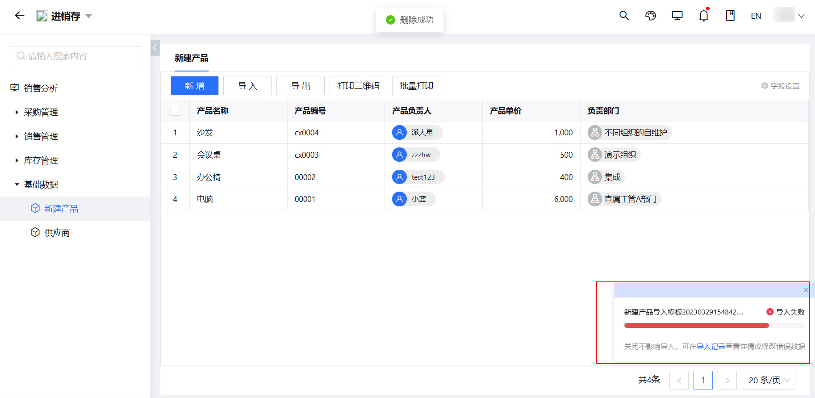This screenshot has width=815, height=398.
Task: Click the 产品编号 column header
Action: [310, 111]
